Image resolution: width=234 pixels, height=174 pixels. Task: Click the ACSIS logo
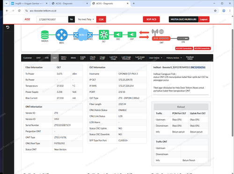27,19
